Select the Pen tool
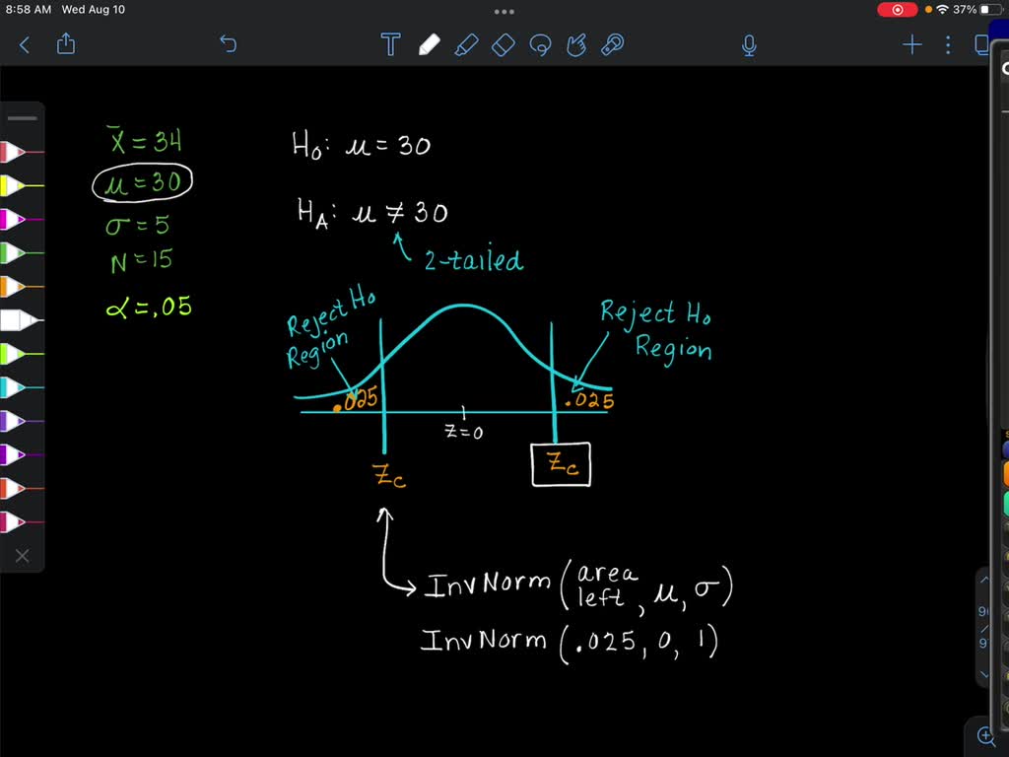The height and width of the screenshot is (757, 1009). pyautogui.click(x=431, y=44)
